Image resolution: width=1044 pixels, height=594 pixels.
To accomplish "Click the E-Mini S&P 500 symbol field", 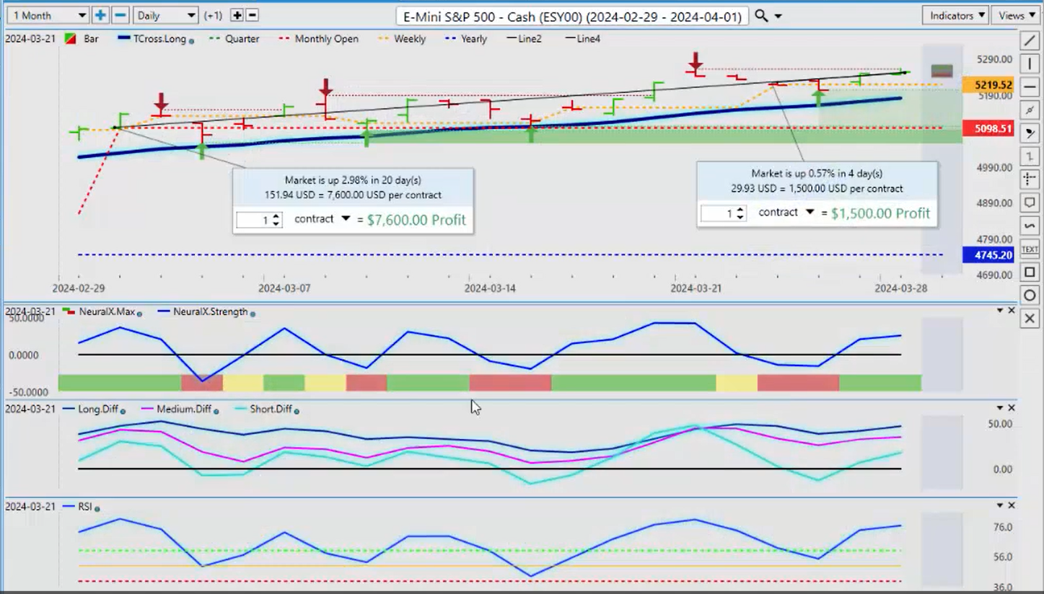I will tap(573, 16).
